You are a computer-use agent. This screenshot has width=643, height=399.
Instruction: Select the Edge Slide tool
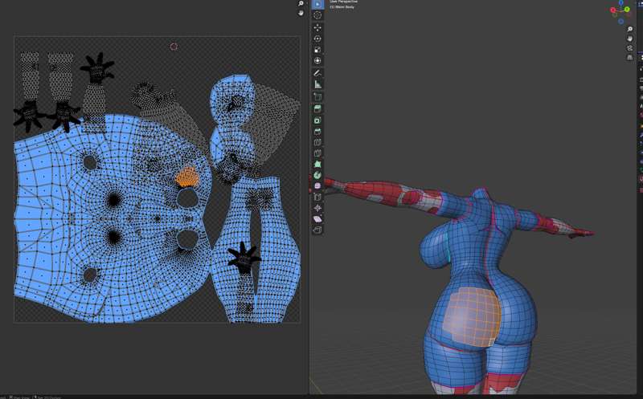(317, 197)
